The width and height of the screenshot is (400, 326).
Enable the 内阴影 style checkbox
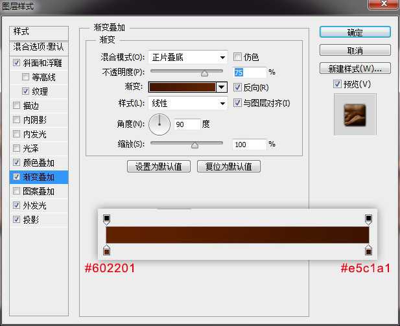click(17, 120)
